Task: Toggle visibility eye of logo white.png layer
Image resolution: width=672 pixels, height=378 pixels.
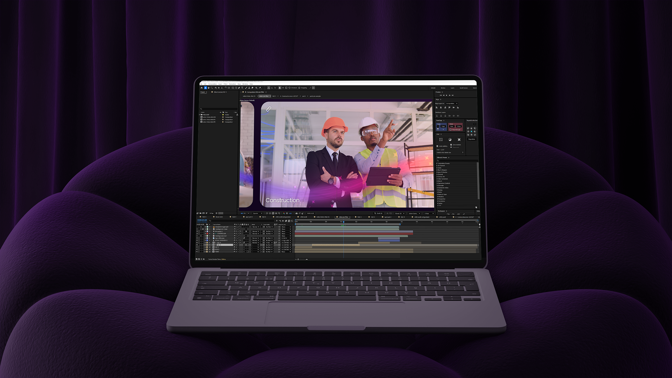Action: 197,238
